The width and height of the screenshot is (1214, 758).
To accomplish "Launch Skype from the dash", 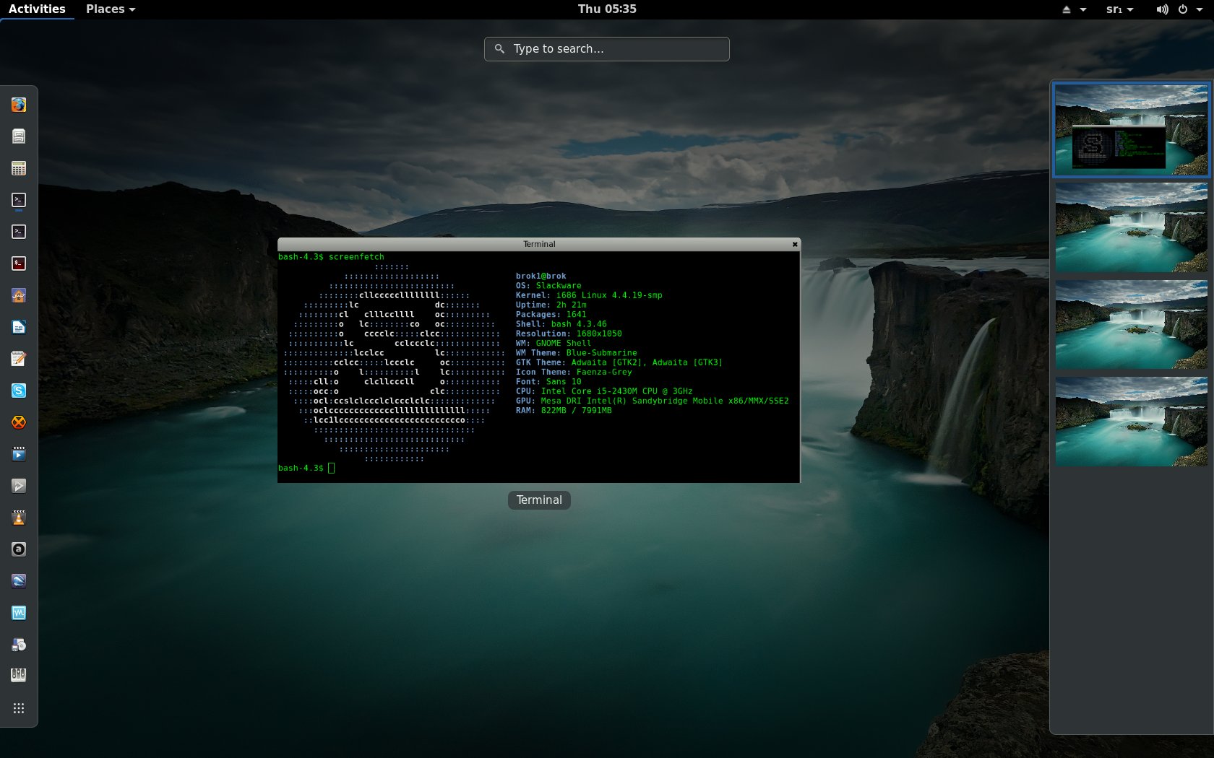I will click(x=19, y=391).
